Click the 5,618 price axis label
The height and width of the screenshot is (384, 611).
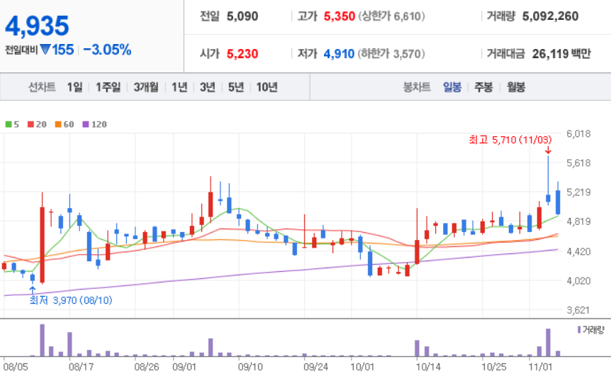point(578,163)
